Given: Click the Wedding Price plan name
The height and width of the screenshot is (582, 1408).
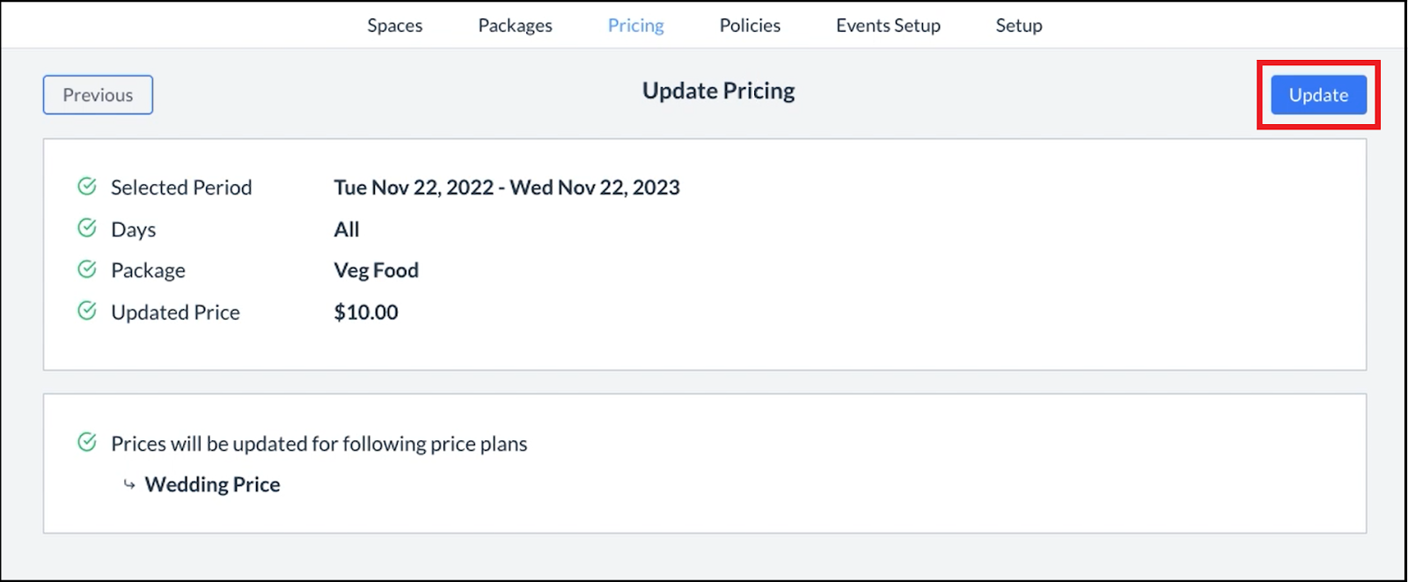Looking at the screenshot, I should [x=212, y=484].
